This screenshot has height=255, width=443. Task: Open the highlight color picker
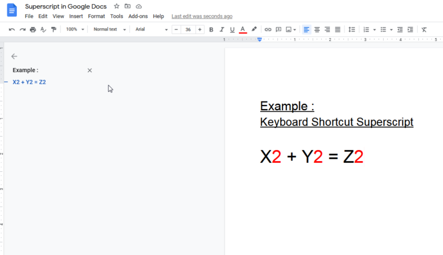click(254, 29)
